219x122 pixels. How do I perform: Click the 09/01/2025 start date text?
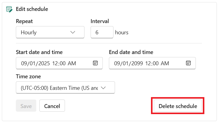tap(35, 63)
